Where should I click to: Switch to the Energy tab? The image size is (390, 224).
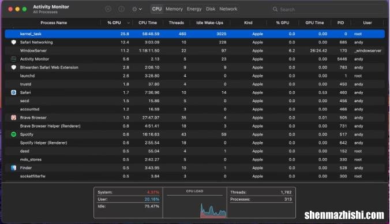click(194, 9)
